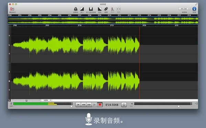Click 0'07 on the overview ruler
The width and height of the screenshot is (206, 128).
(80, 15)
